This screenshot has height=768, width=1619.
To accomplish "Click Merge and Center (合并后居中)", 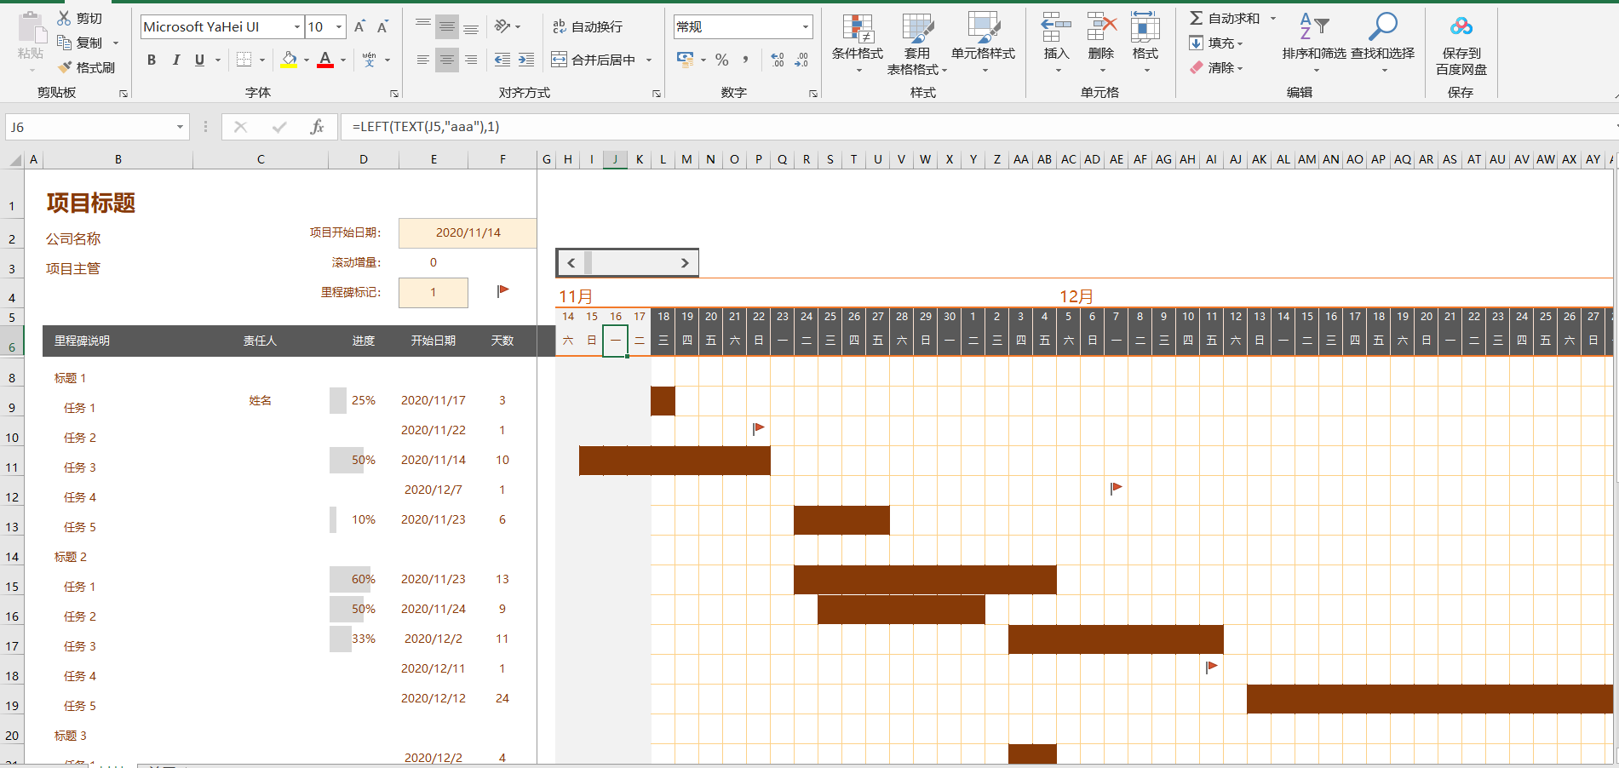I will click(x=594, y=60).
